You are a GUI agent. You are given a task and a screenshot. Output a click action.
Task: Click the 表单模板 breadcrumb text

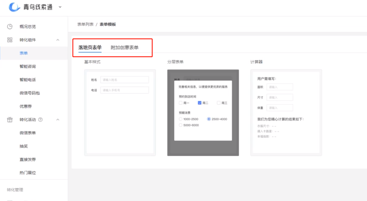click(x=108, y=24)
